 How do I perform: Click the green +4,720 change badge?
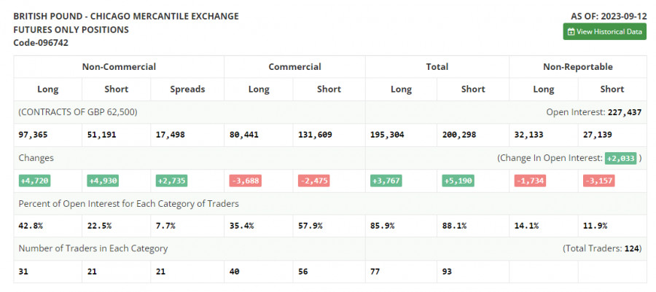pyautogui.click(x=34, y=180)
